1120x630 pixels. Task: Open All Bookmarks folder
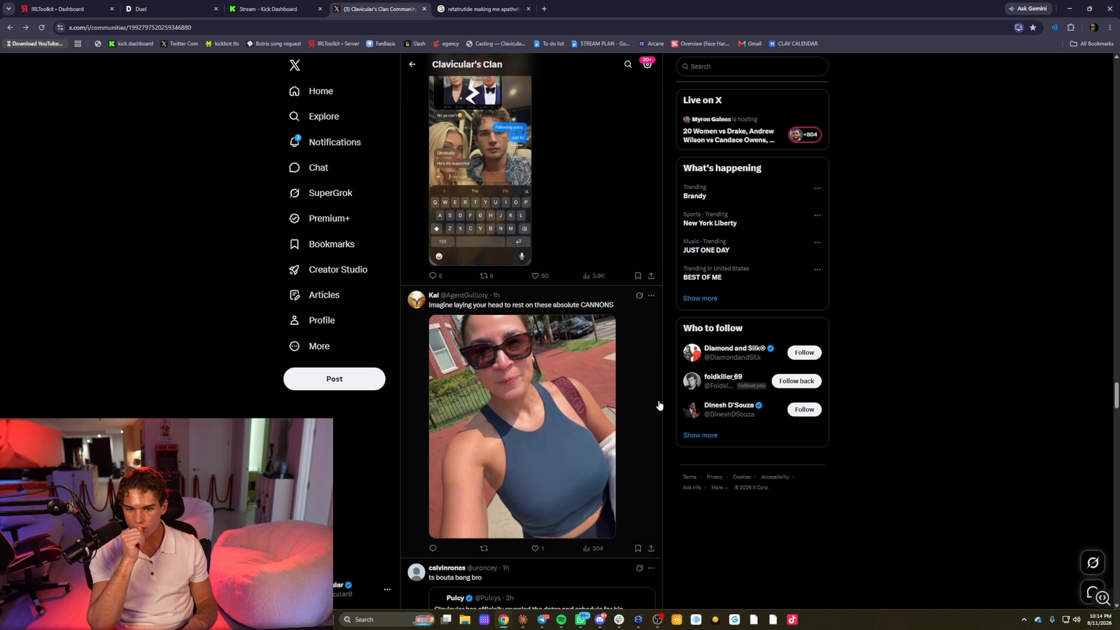click(x=1091, y=43)
